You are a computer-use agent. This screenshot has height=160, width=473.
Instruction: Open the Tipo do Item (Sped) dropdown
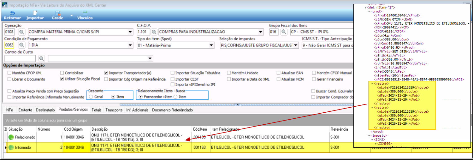coord(211,45)
